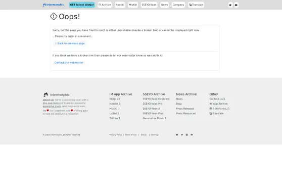Image resolution: width=282 pixels, height=193 pixels.
Task: Click the Instagram icon in the footer
Action: click(186, 135)
